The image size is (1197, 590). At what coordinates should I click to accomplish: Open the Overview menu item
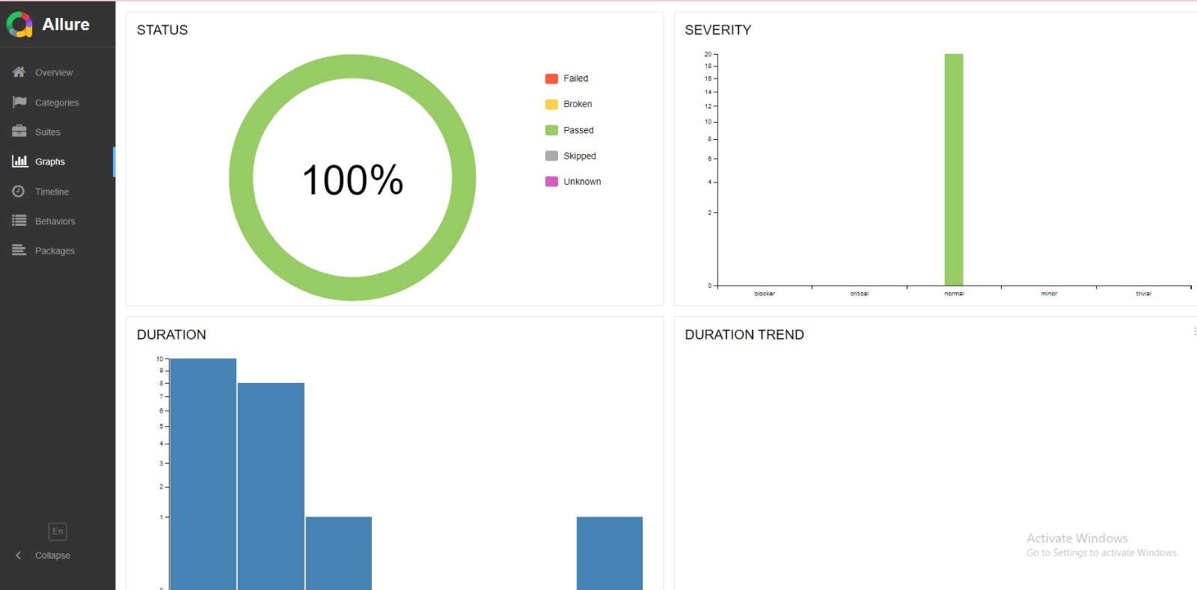click(x=54, y=73)
